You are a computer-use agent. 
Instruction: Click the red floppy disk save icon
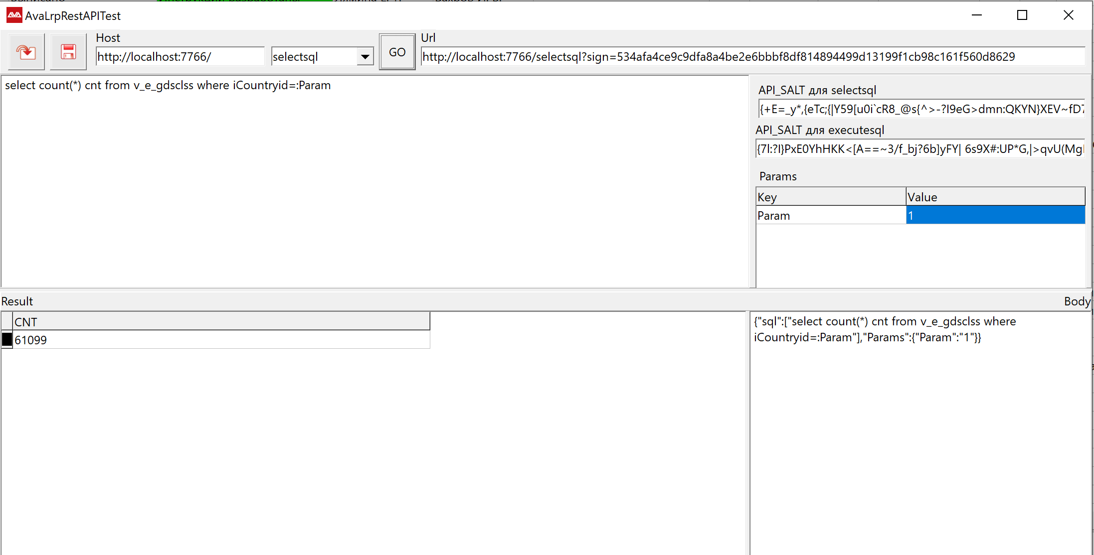coord(68,52)
